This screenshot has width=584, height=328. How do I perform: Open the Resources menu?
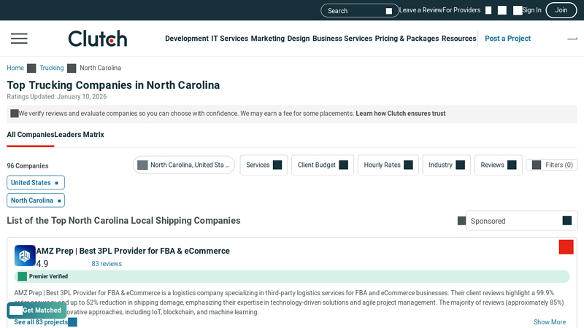(x=459, y=39)
